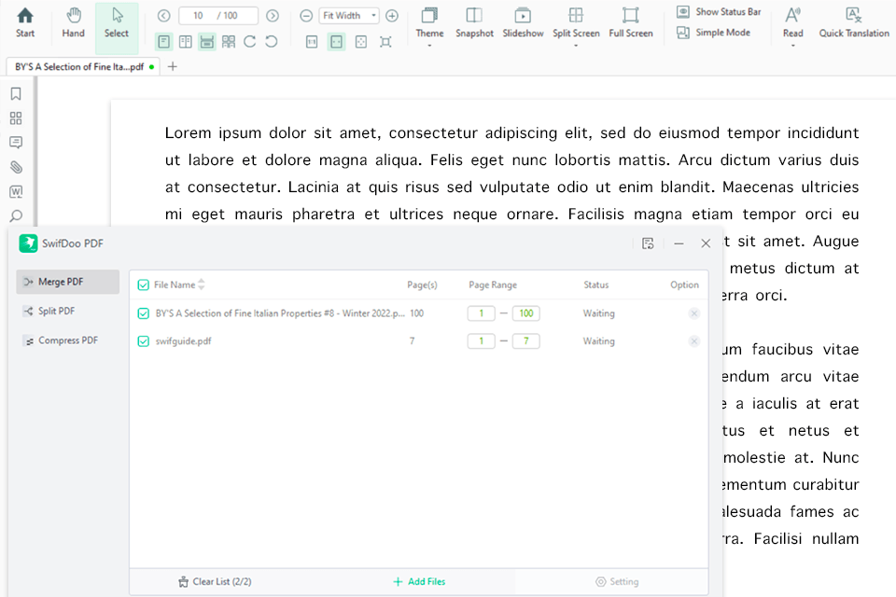Enable continuous scrolling view icon

pos(207,42)
